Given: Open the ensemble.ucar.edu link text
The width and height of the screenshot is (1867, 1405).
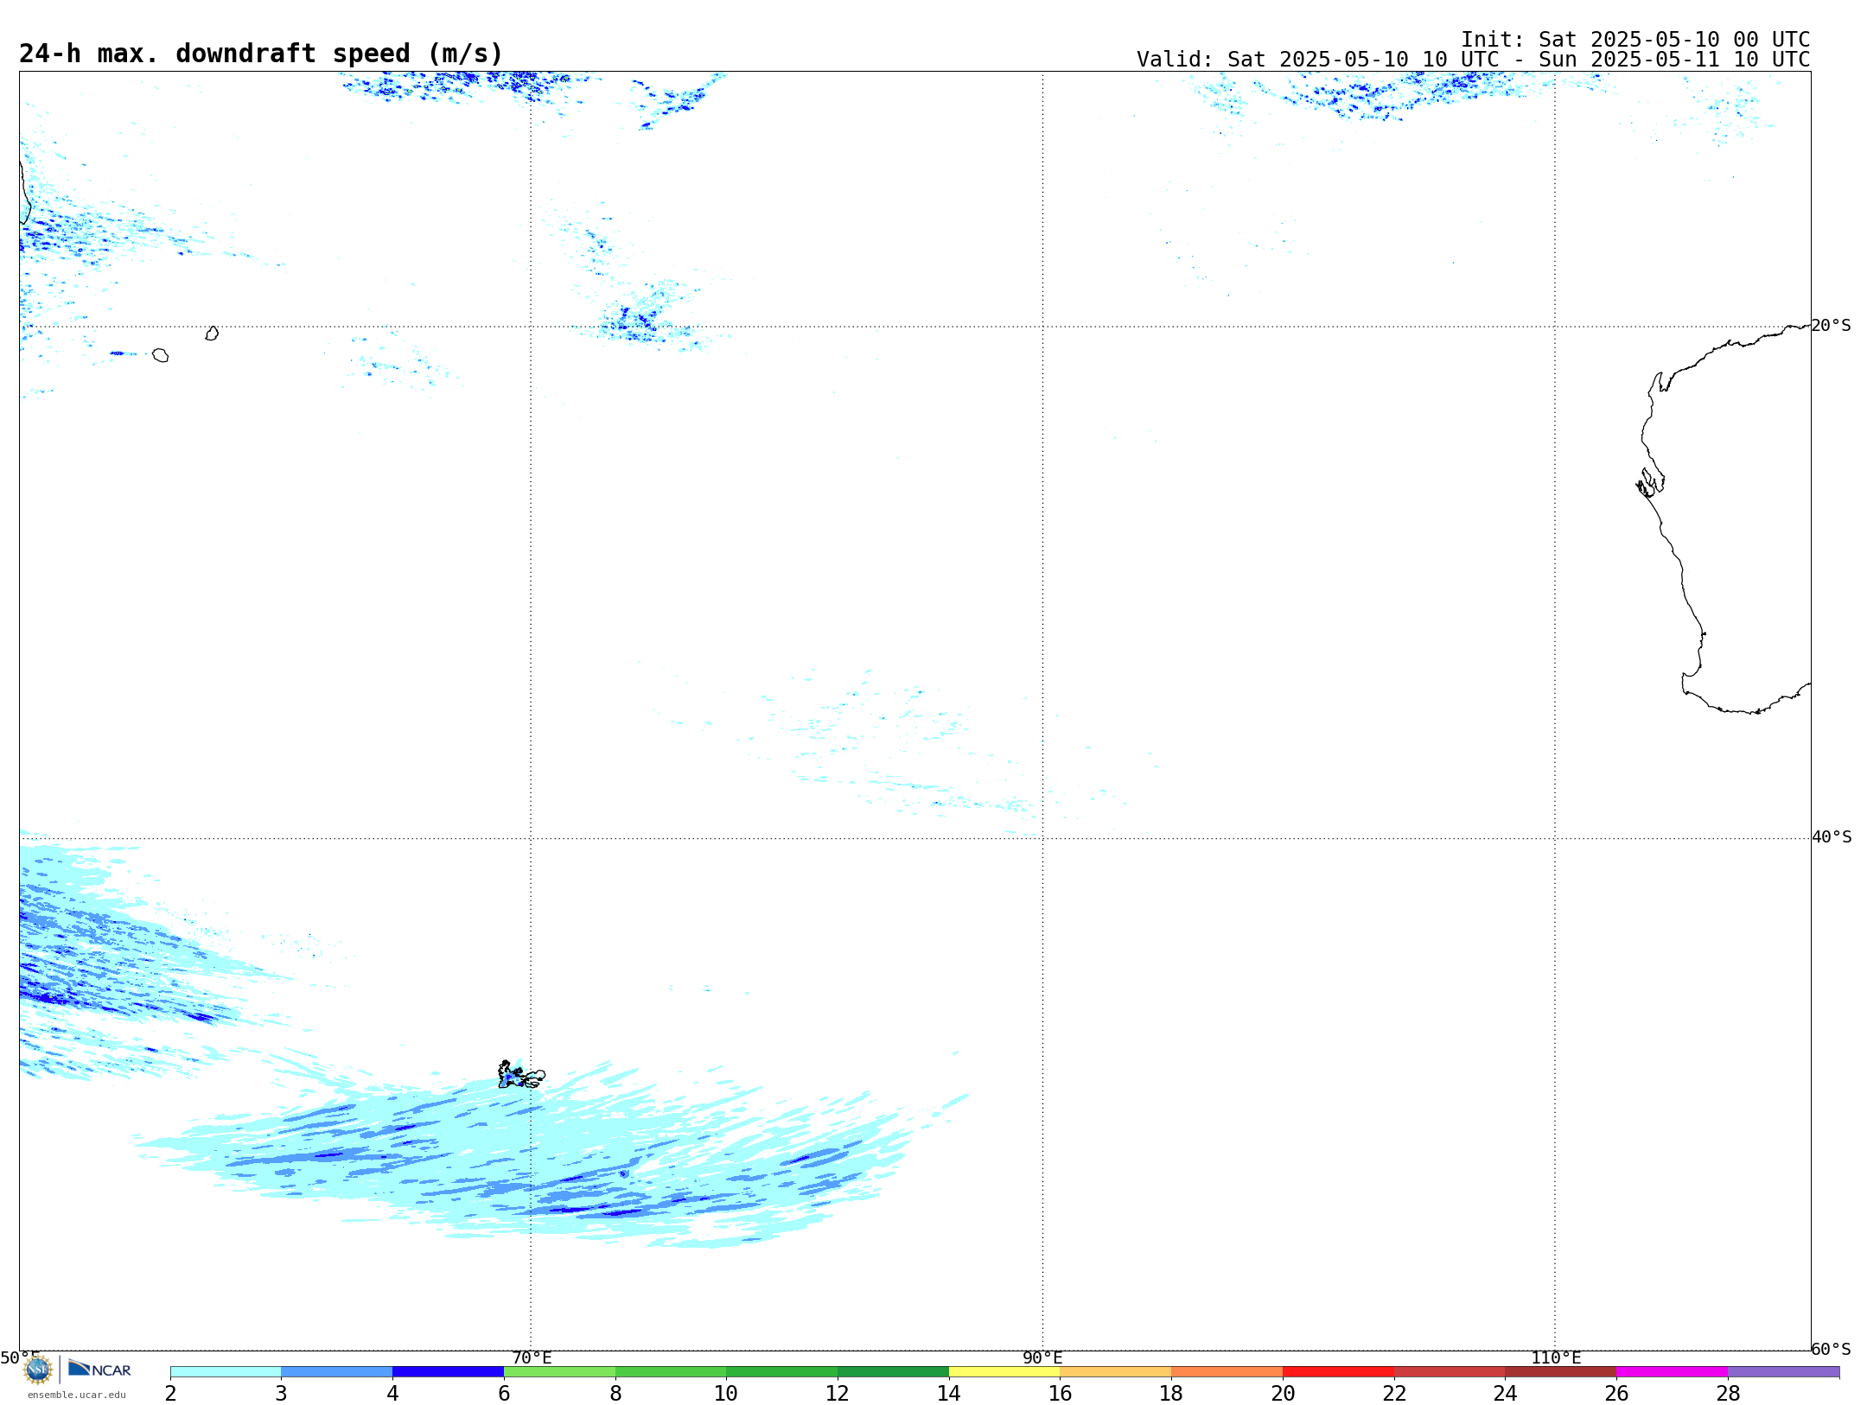Looking at the screenshot, I should pyautogui.click(x=76, y=1395).
